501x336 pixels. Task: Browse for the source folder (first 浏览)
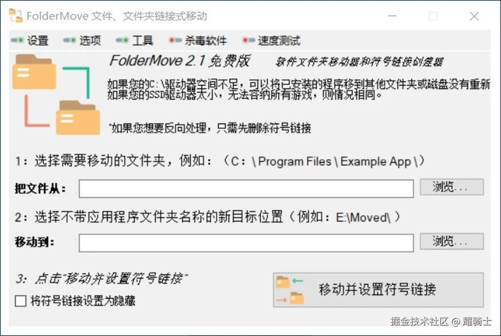(x=452, y=187)
